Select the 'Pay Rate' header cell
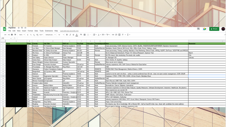The height and width of the screenshot is (127, 226). point(81,43)
